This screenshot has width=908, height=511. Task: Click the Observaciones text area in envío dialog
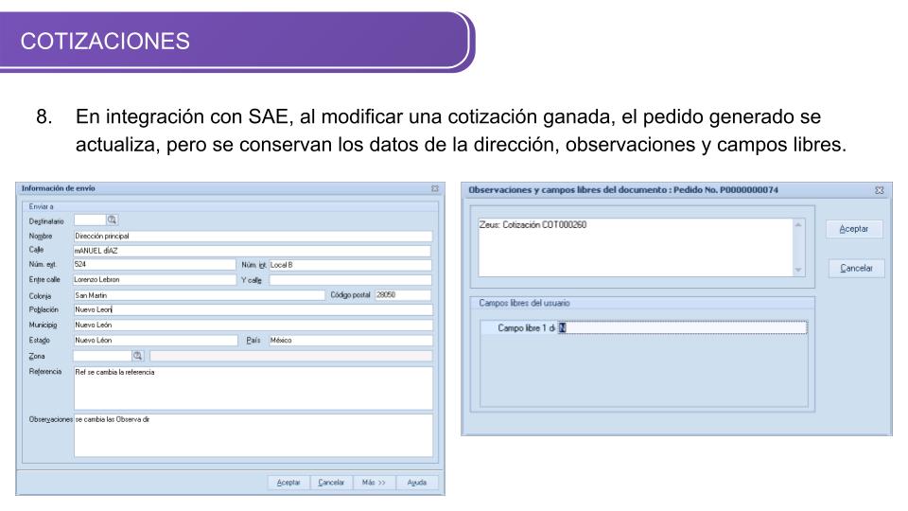(x=253, y=435)
